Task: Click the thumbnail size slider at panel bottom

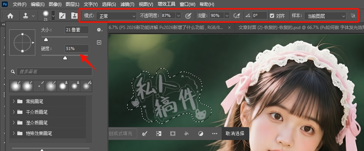Action: click(x=42, y=150)
